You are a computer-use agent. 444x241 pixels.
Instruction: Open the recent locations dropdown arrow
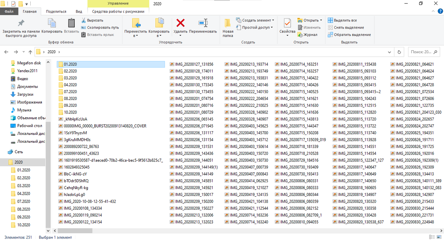point(24,52)
